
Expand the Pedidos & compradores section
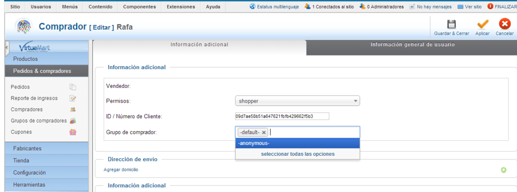pyautogui.click(x=47, y=71)
